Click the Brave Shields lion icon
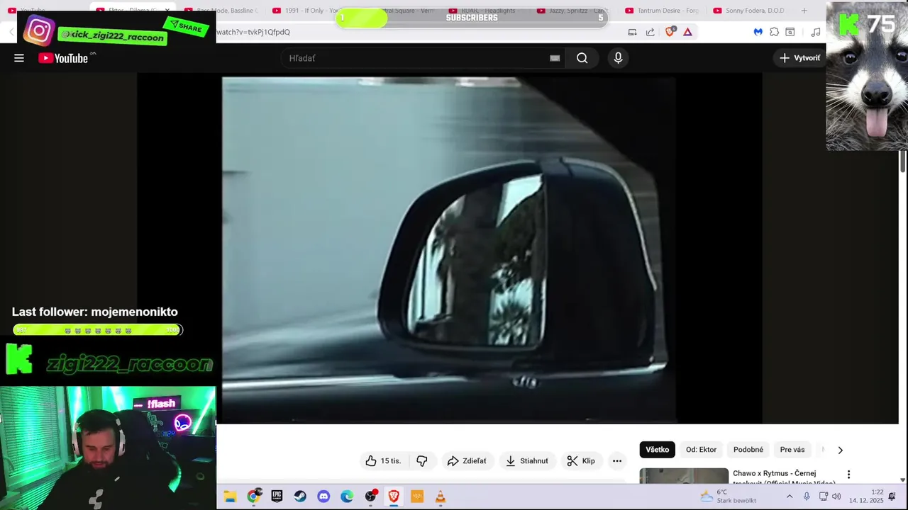This screenshot has width=908, height=510. (x=670, y=32)
